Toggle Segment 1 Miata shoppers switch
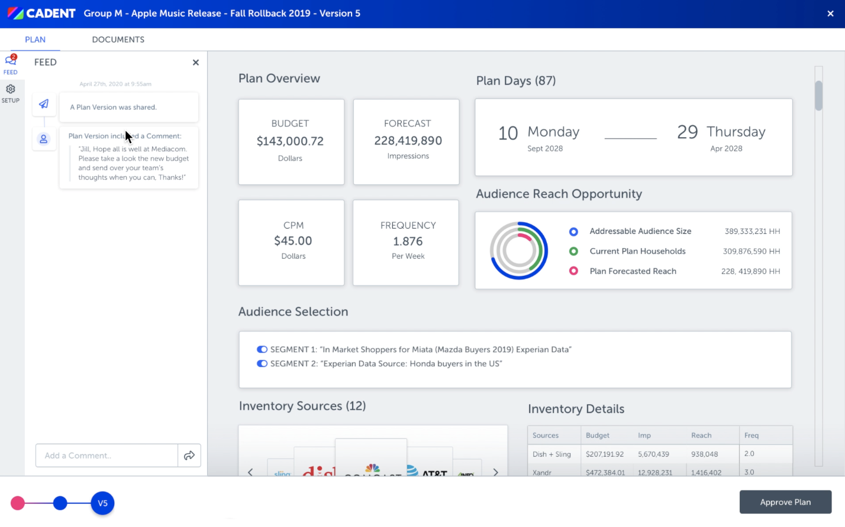This screenshot has width=845, height=527. pyautogui.click(x=262, y=350)
